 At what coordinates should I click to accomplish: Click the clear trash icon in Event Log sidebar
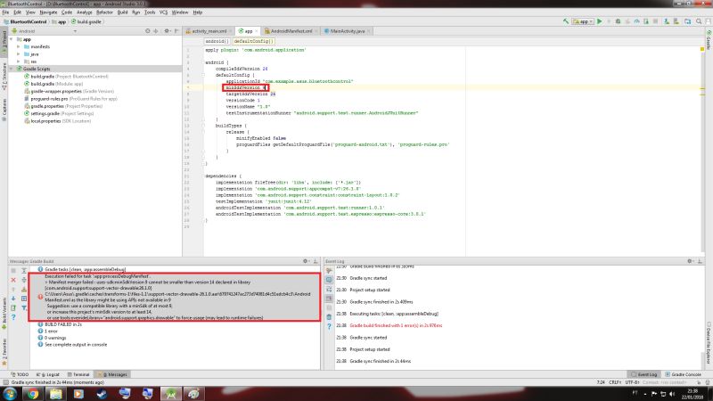point(329,317)
